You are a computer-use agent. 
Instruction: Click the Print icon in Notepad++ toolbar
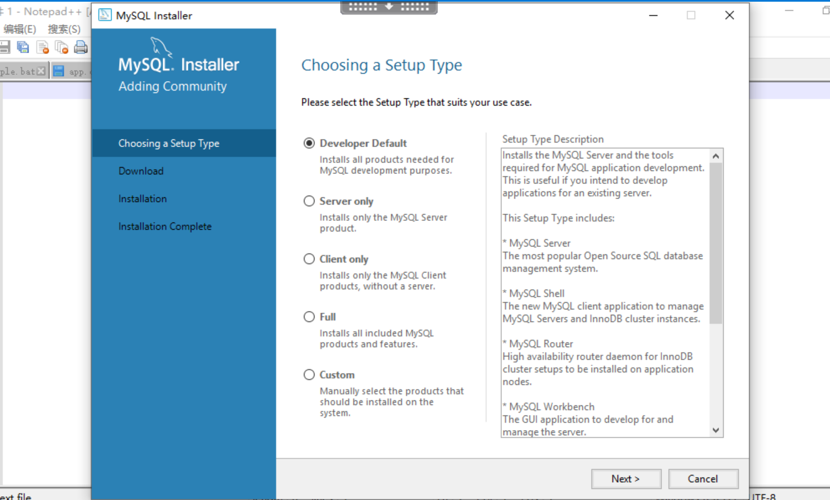click(x=81, y=48)
